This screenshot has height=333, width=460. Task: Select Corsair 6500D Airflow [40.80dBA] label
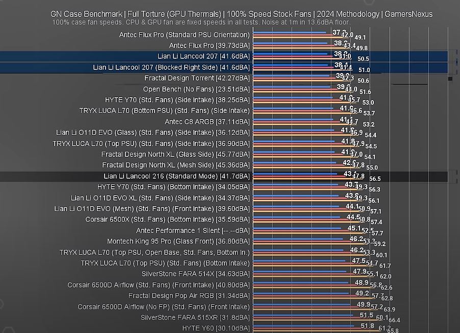click(x=159, y=285)
